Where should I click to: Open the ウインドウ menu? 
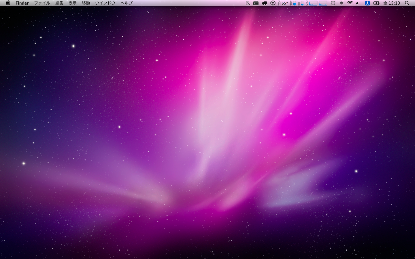click(105, 3)
